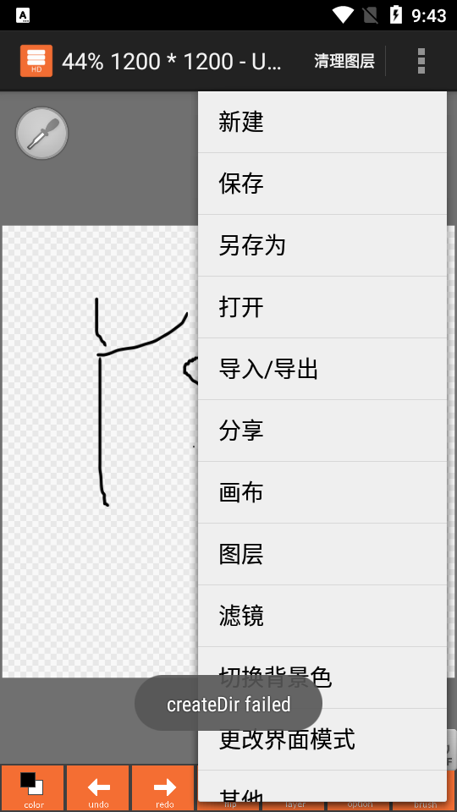
Task: Choose 新建 from the menu
Action: [x=322, y=122]
